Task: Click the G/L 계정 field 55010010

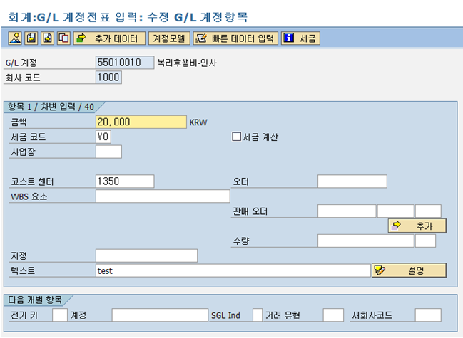Action: coord(125,63)
